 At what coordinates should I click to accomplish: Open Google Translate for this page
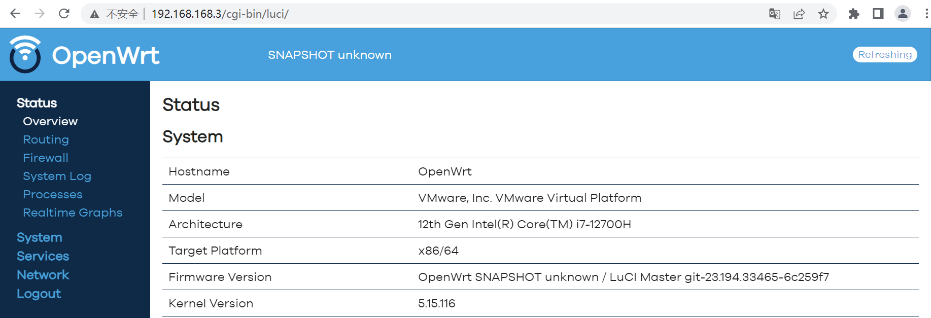click(x=774, y=14)
